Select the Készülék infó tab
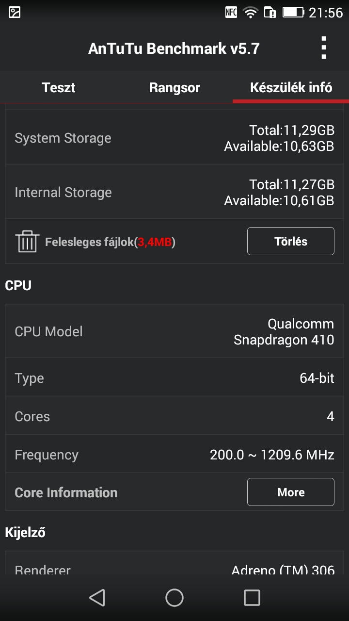This screenshot has width=349, height=621. click(291, 88)
